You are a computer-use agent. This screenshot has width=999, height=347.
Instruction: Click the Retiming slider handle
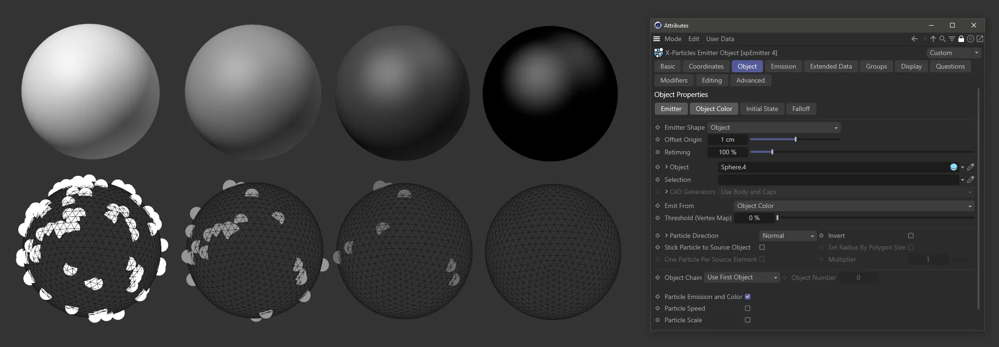tap(772, 152)
